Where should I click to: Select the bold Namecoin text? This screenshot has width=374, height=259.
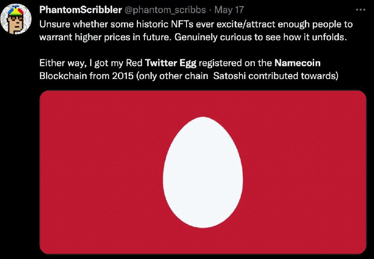click(x=297, y=63)
